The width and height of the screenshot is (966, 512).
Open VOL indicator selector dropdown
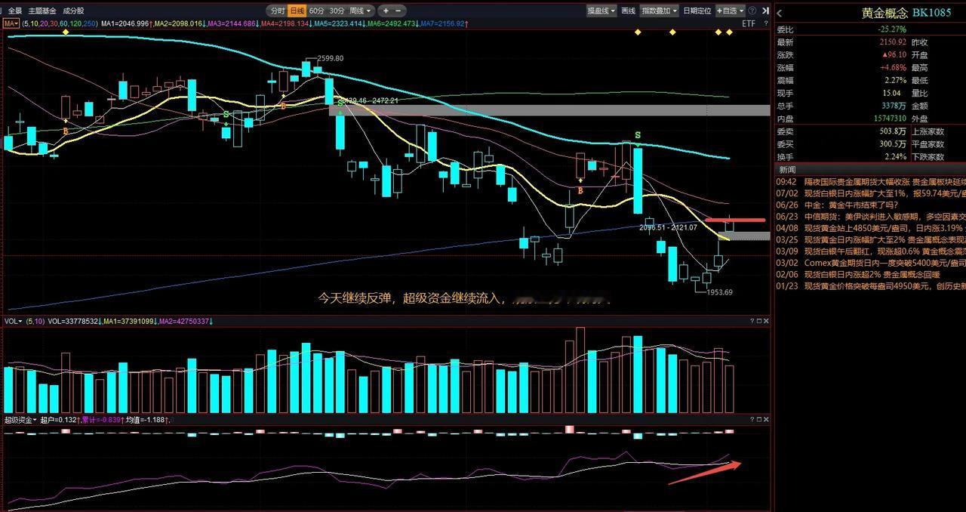[x=13, y=321]
